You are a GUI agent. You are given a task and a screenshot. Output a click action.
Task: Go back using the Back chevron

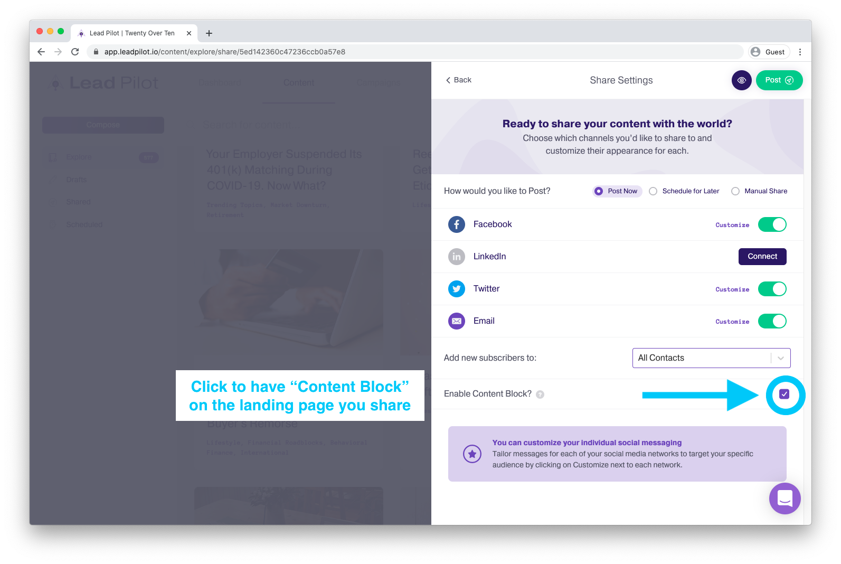[458, 80]
